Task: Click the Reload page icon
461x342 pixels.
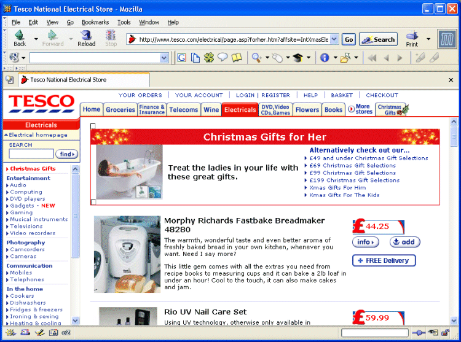Action: (86, 35)
